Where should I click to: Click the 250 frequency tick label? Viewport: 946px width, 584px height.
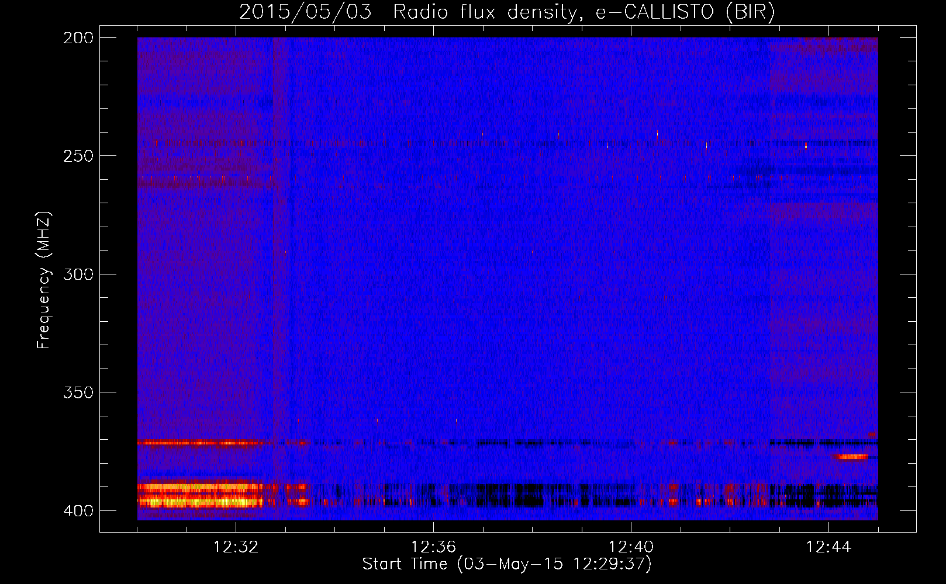click(78, 156)
